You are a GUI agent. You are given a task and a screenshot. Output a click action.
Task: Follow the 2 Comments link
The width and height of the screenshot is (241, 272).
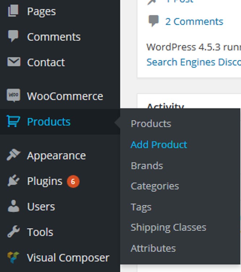[x=194, y=21]
